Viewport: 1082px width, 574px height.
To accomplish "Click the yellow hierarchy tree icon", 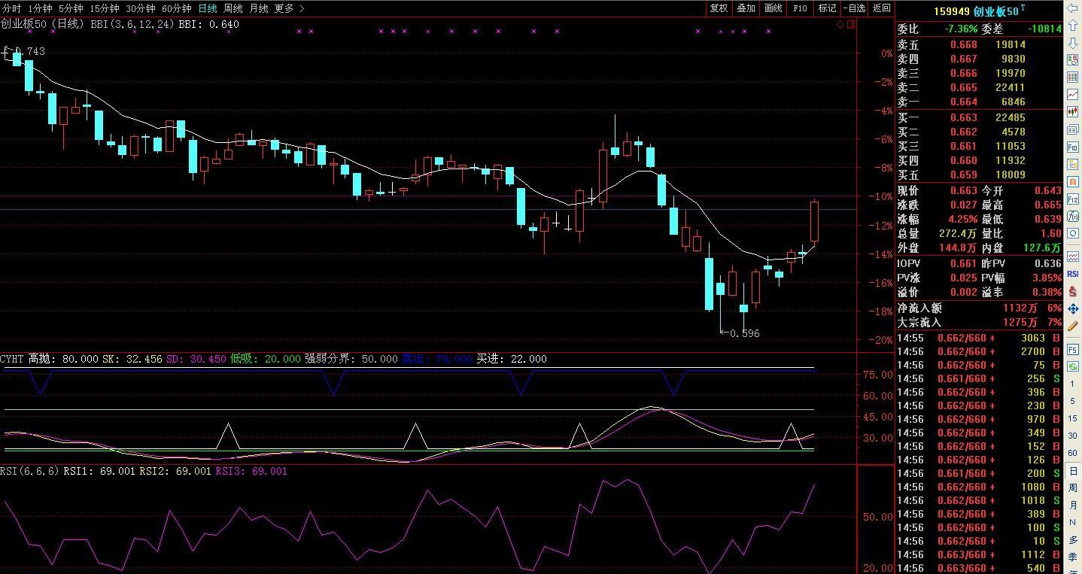I will [x=1073, y=164].
